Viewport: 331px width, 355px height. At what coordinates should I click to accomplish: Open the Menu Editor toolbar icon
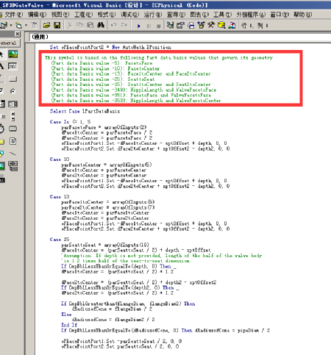pyautogui.click(x=35, y=25)
